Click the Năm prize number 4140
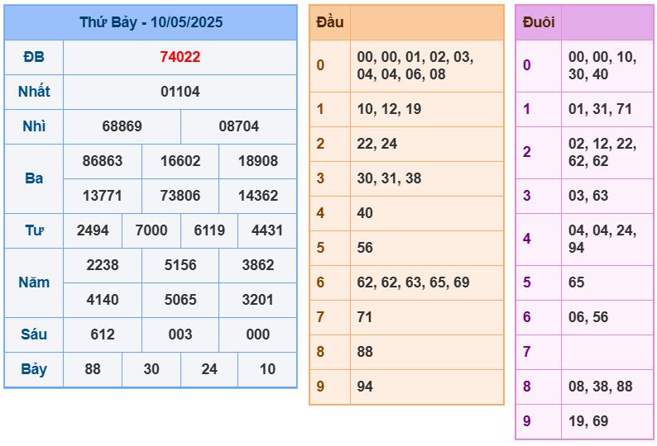The image size is (657, 446). (x=103, y=300)
